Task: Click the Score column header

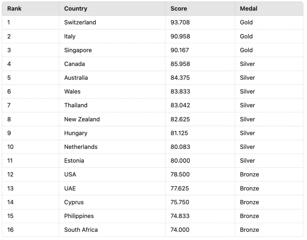Action: pyautogui.click(x=179, y=9)
